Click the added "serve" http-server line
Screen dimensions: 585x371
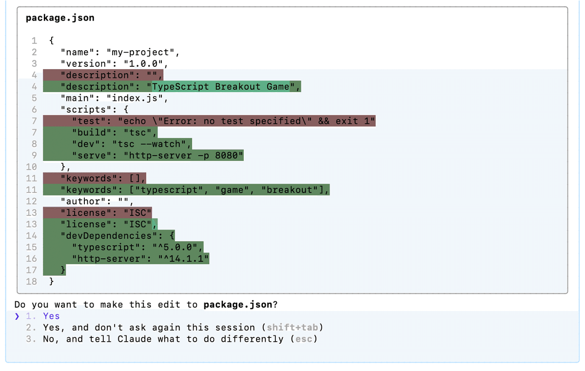pyautogui.click(x=157, y=156)
